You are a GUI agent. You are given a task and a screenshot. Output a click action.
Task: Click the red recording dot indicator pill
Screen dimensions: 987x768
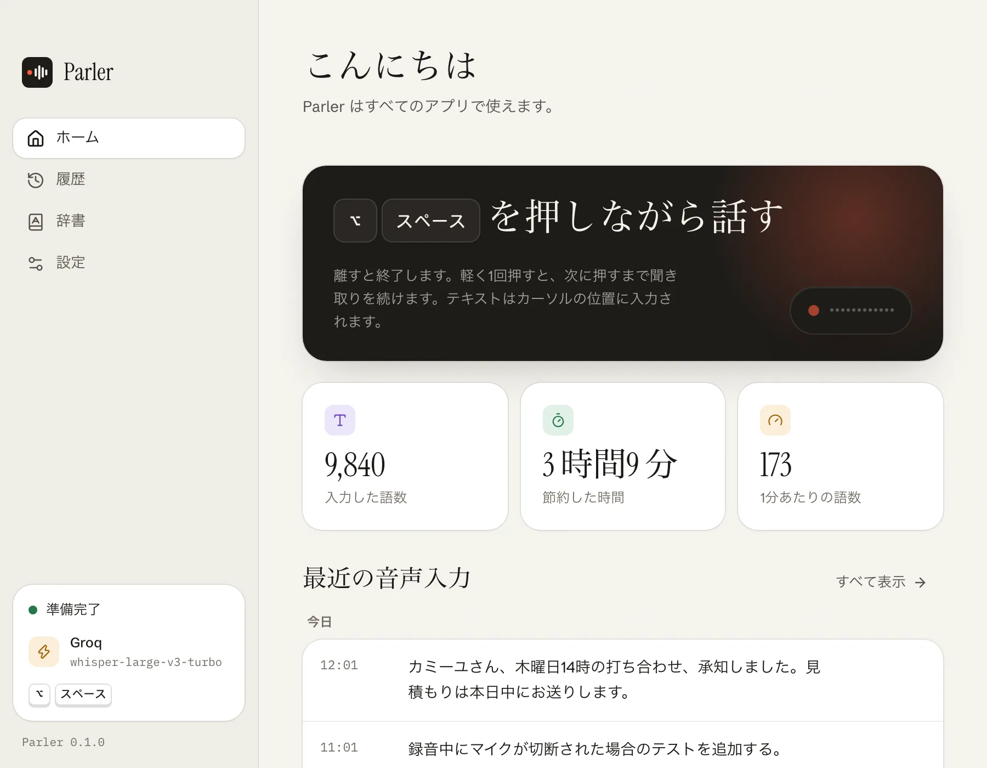tap(851, 310)
